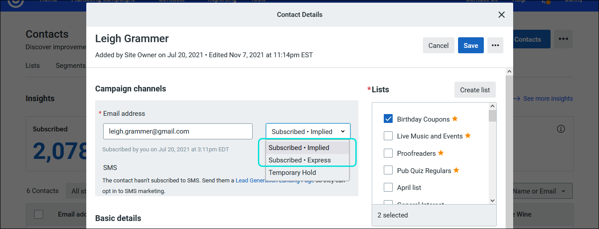Screen dimensions: 599x229
Task: Click the Cancel button
Action: point(438,45)
